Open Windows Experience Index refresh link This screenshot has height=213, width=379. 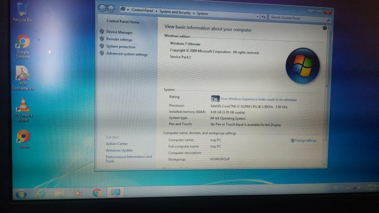(x=258, y=99)
